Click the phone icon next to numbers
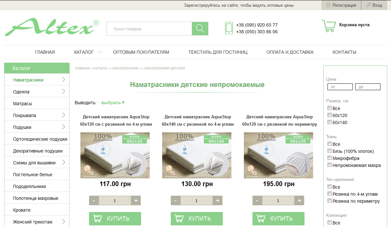Screen dimensions: 391x227 [x=229, y=28]
